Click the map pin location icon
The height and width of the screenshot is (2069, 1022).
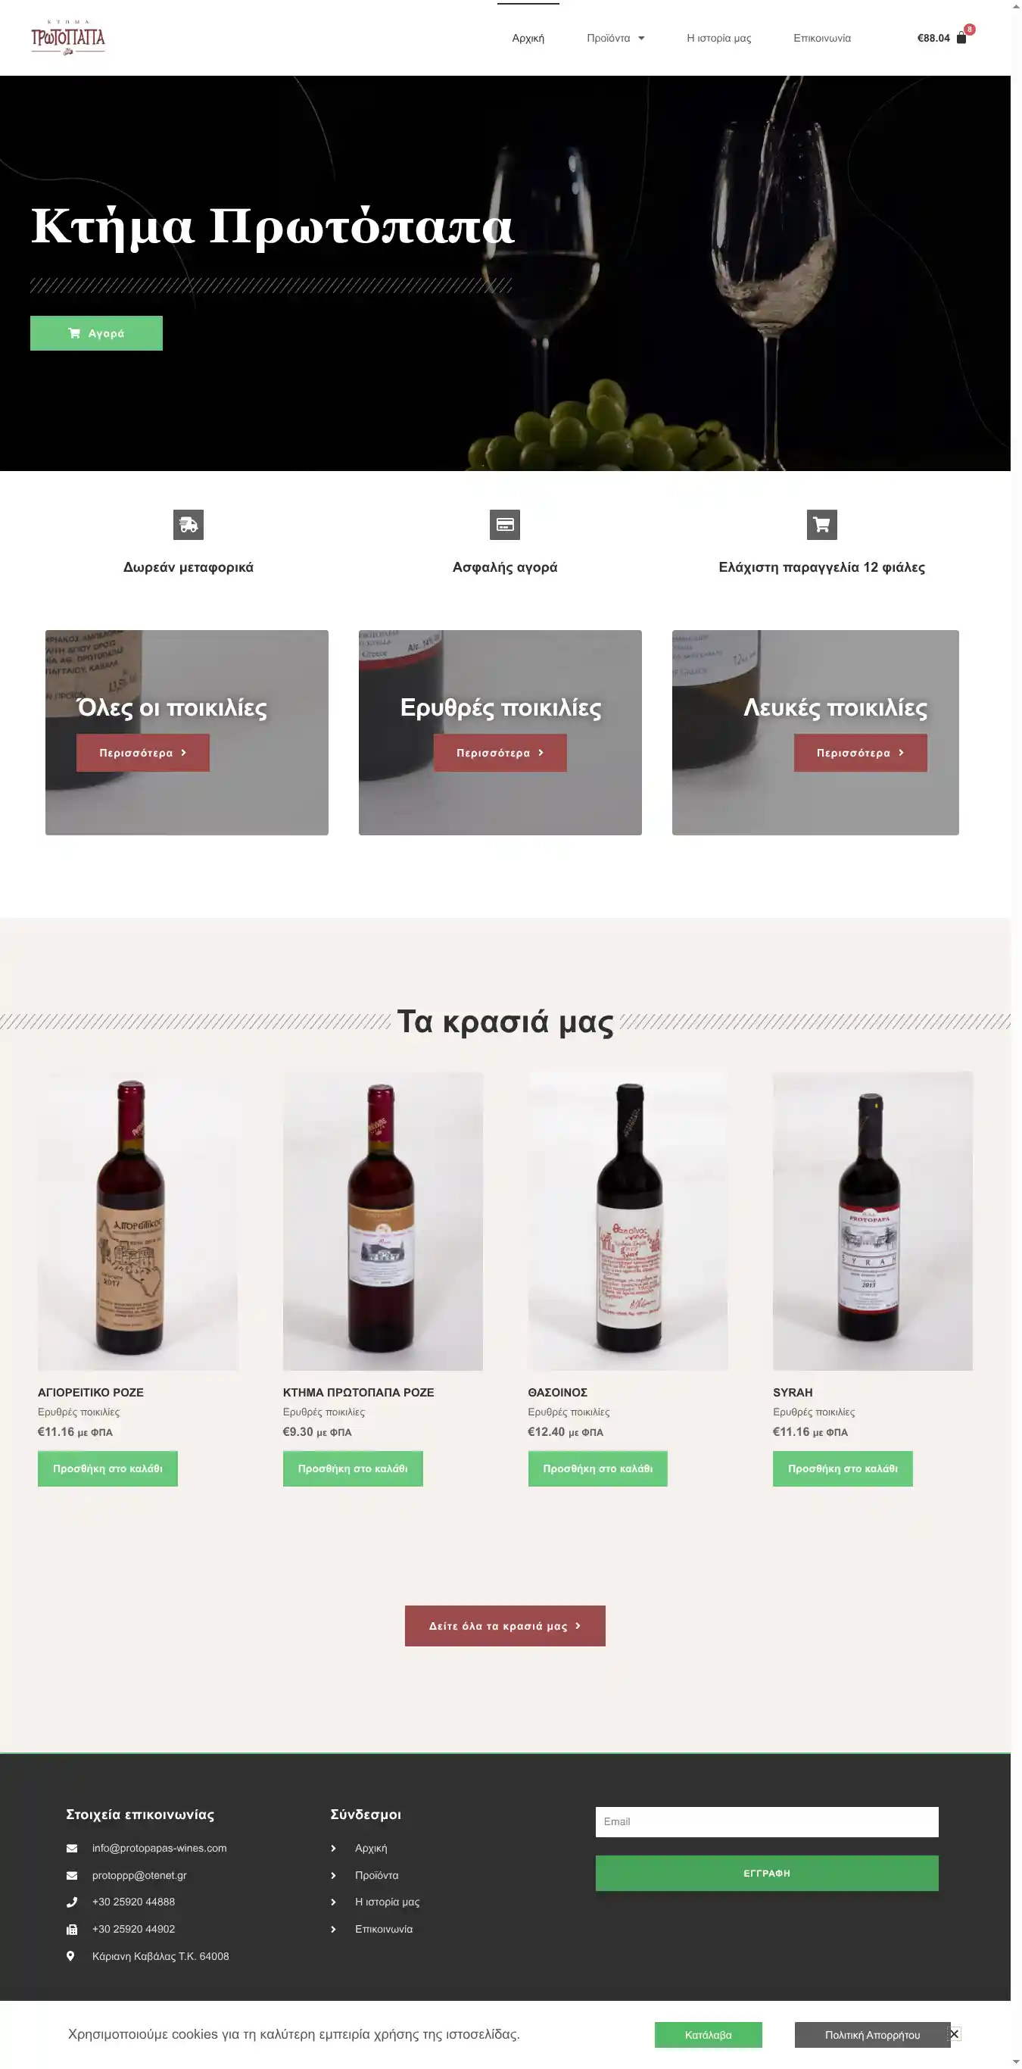[x=70, y=1955]
